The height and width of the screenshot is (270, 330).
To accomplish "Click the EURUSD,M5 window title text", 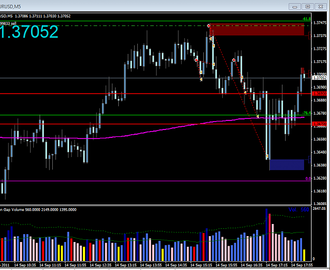I will click(11, 7).
